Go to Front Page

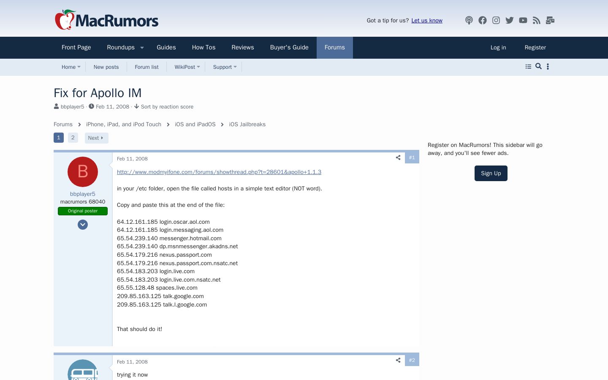pos(76,47)
